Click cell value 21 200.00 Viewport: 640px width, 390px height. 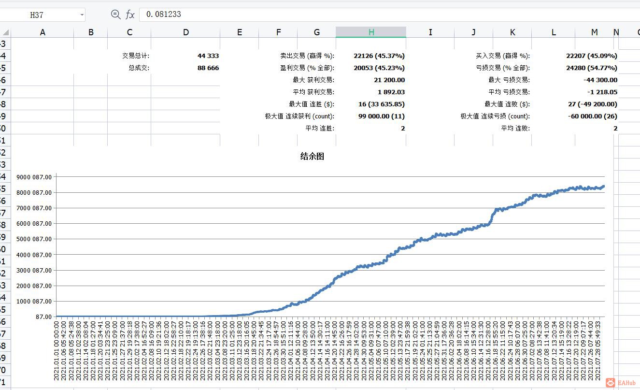pos(389,80)
